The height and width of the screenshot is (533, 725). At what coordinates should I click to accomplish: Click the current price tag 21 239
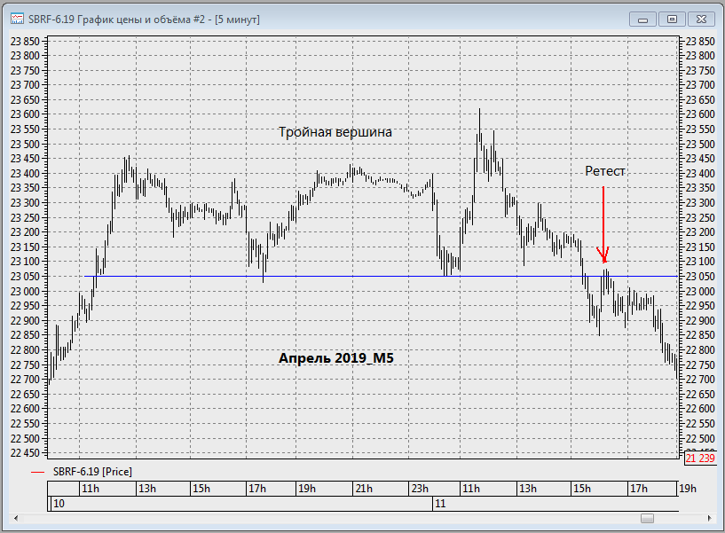click(700, 459)
